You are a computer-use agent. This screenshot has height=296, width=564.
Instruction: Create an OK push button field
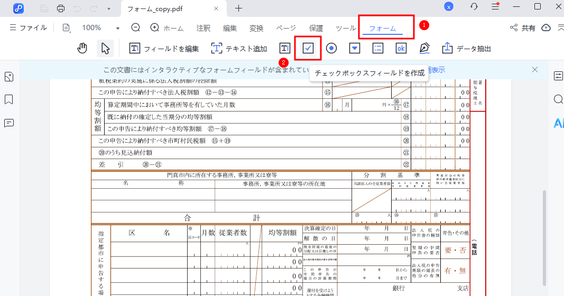click(401, 49)
